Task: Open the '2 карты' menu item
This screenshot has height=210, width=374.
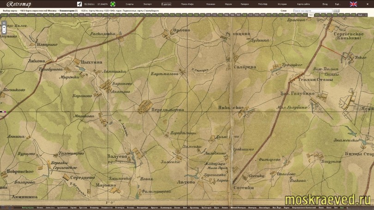Action: pos(130,4)
